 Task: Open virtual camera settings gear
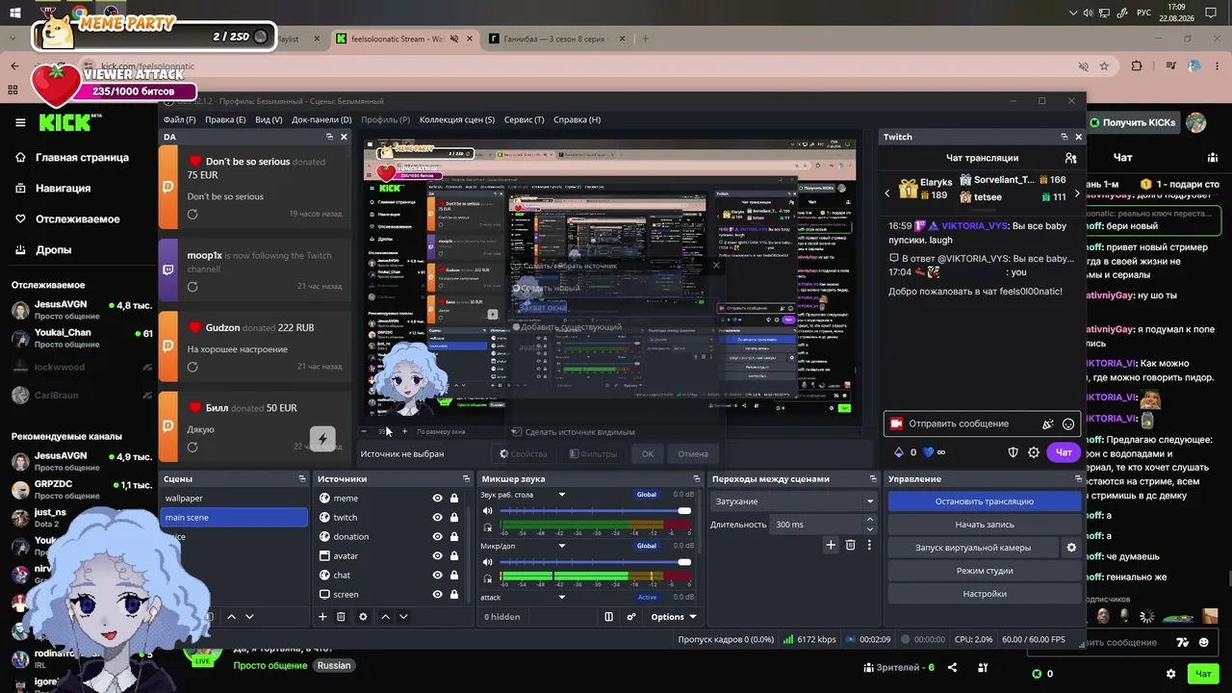(x=1071, y=548)
